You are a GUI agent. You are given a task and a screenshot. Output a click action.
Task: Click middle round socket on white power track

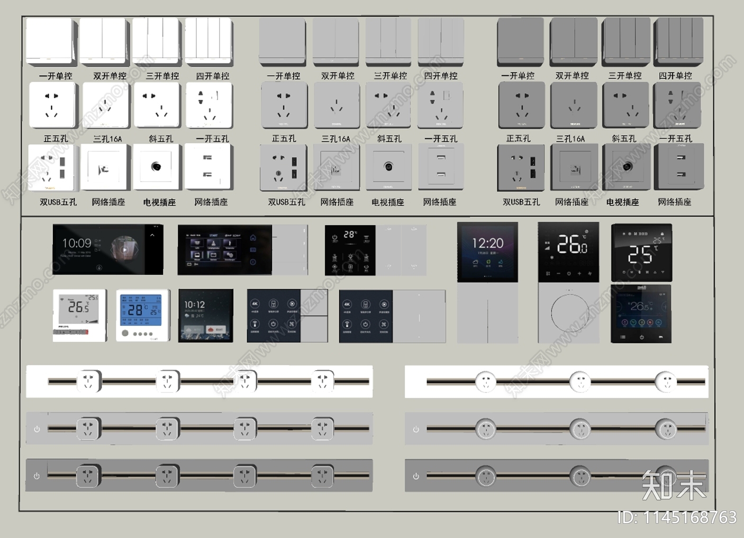click(x=580, y=381)
